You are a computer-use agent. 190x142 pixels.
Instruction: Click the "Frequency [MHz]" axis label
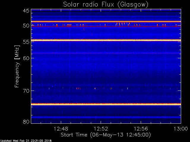coord(17,66)
